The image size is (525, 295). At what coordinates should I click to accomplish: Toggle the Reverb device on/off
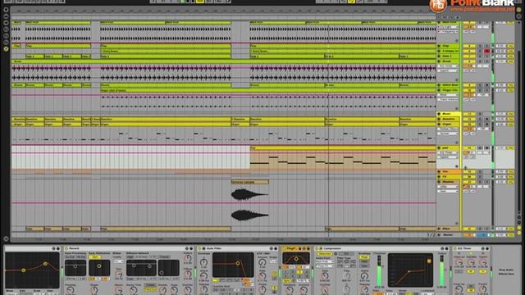pos(66,248)
